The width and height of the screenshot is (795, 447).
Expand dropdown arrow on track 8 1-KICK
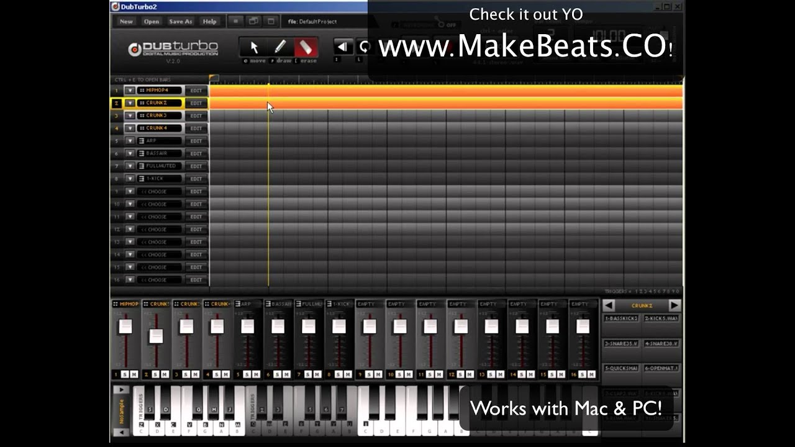130,179
